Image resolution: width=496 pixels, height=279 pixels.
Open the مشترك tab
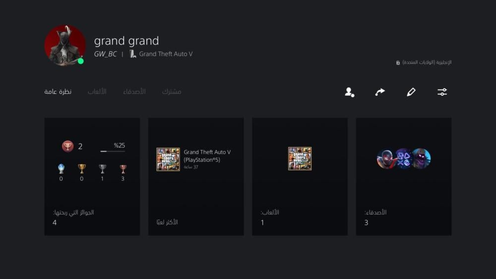click(172, 92)
